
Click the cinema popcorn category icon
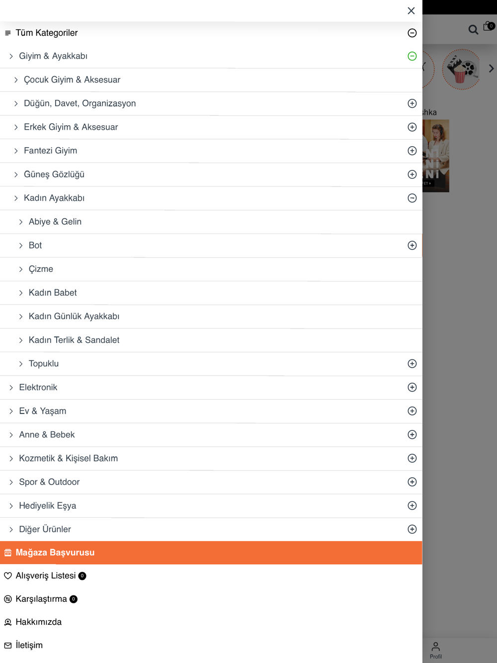pyautogui.click(x=462, y=69)
